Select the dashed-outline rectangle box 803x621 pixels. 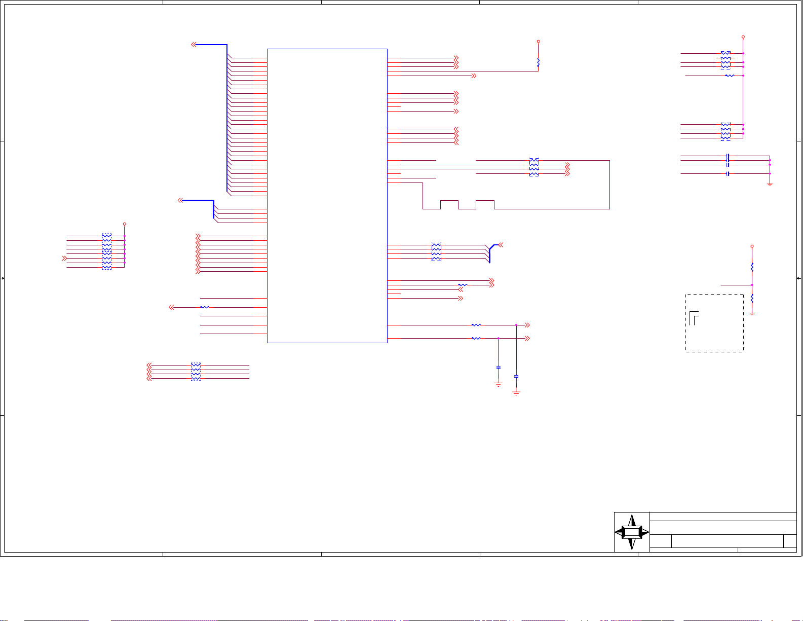(714, 323)
